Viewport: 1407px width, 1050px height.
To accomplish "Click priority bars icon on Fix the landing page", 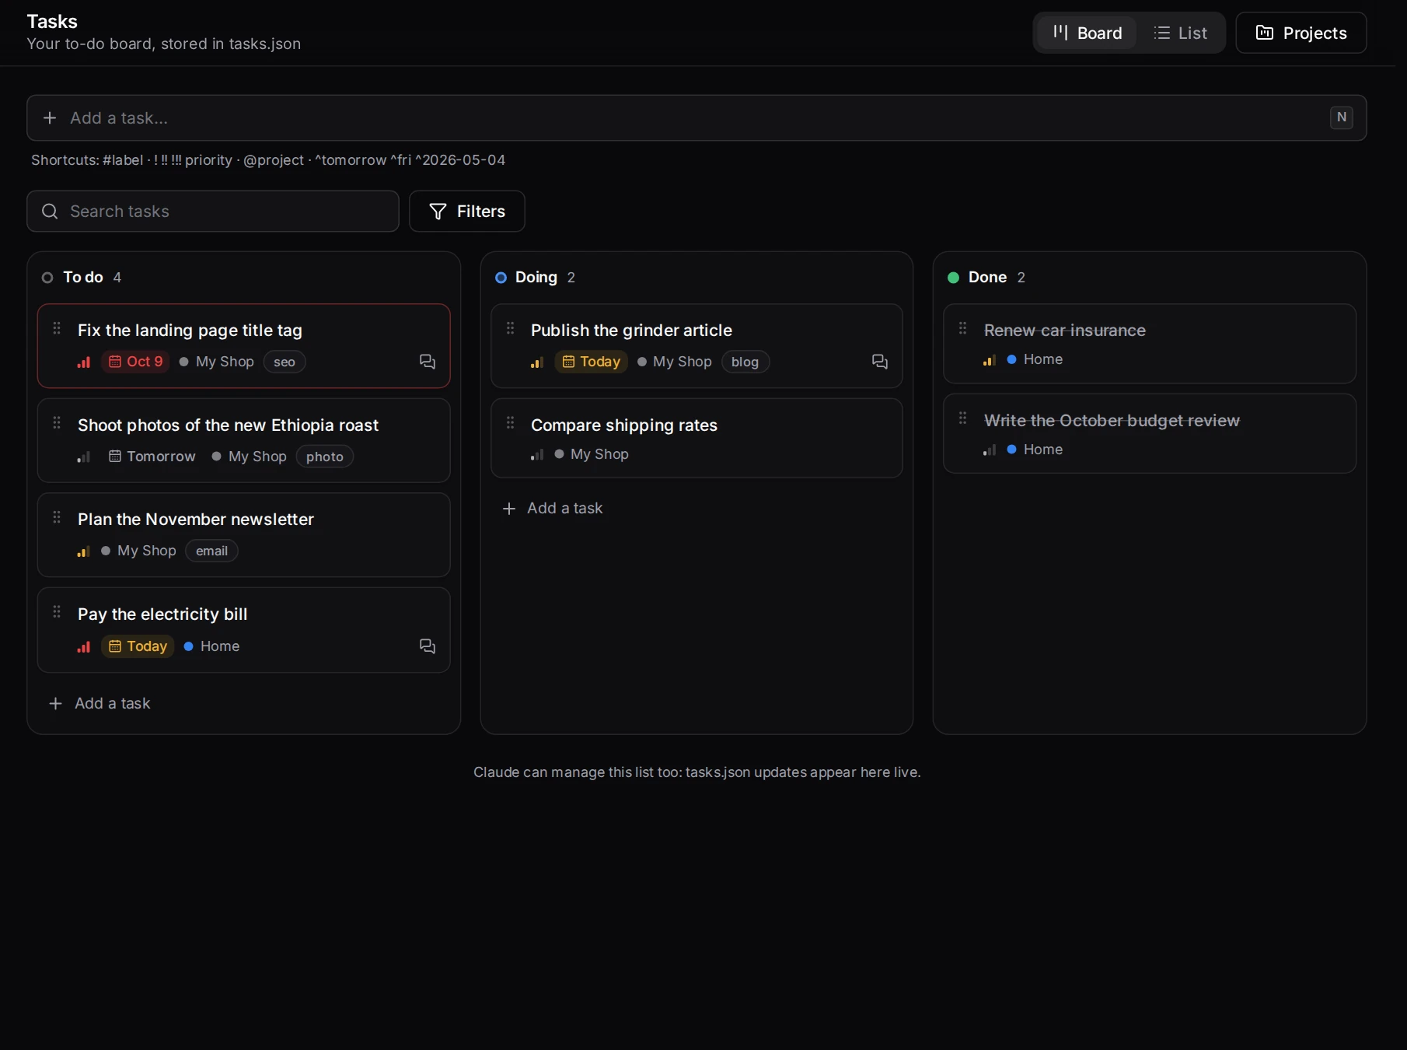I will click(84, 362).
